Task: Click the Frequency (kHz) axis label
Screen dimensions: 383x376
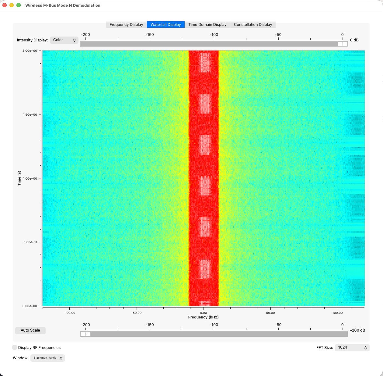Action: point(203,317)
